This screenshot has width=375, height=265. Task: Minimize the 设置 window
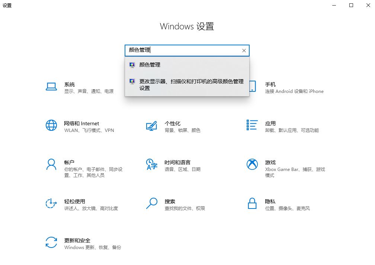click(334, 5)
